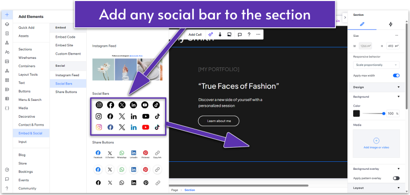The image size is (410, 195).
Task: Click the anchor icon in section toolbar
Action: point(220,35)
